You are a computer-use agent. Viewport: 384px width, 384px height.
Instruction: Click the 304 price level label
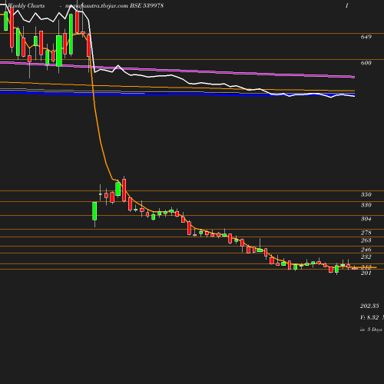click(366, 219)
